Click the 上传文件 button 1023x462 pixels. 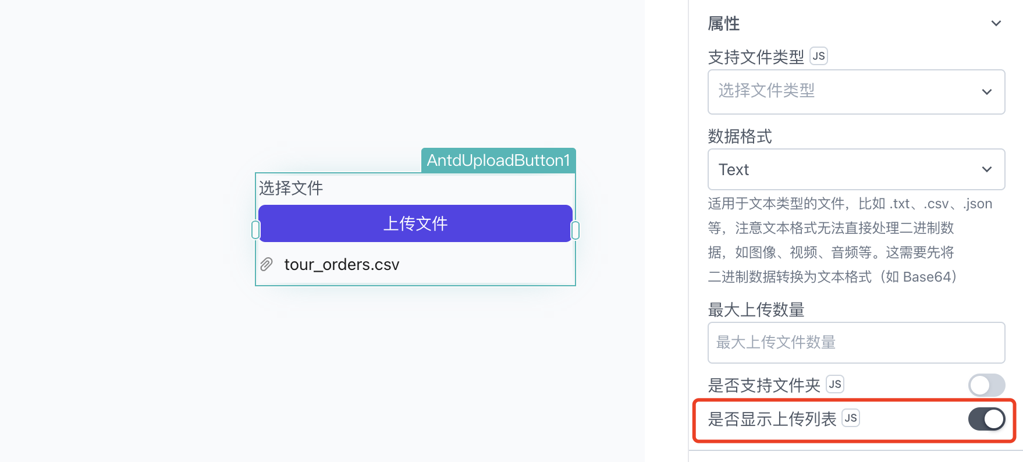pos(415,223)
